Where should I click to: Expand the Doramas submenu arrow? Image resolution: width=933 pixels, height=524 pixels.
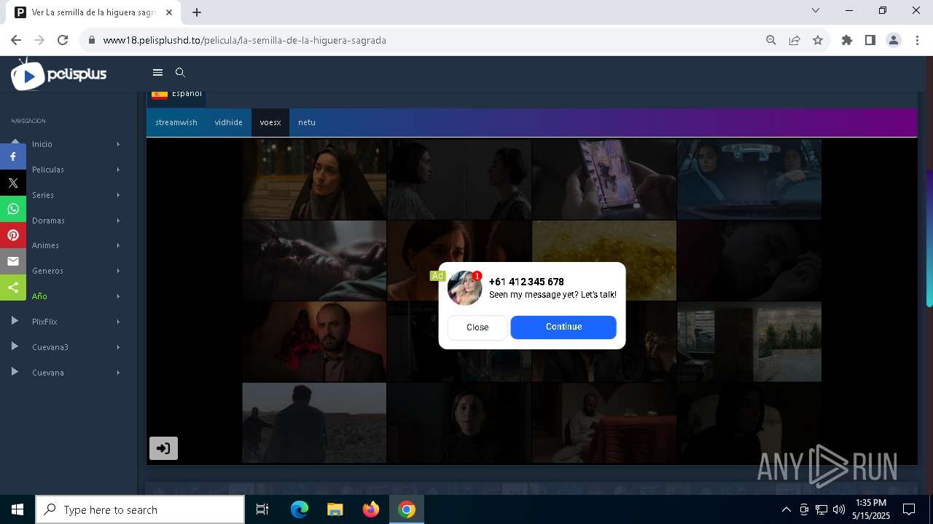click(118, 221)
